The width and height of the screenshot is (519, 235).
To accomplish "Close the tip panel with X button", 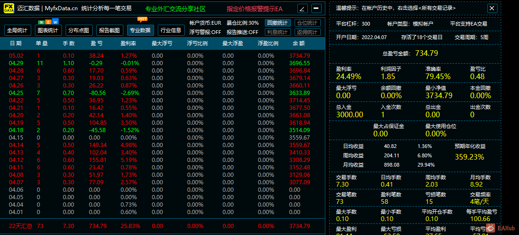I will pyautogui.click(x=492, y=8).
